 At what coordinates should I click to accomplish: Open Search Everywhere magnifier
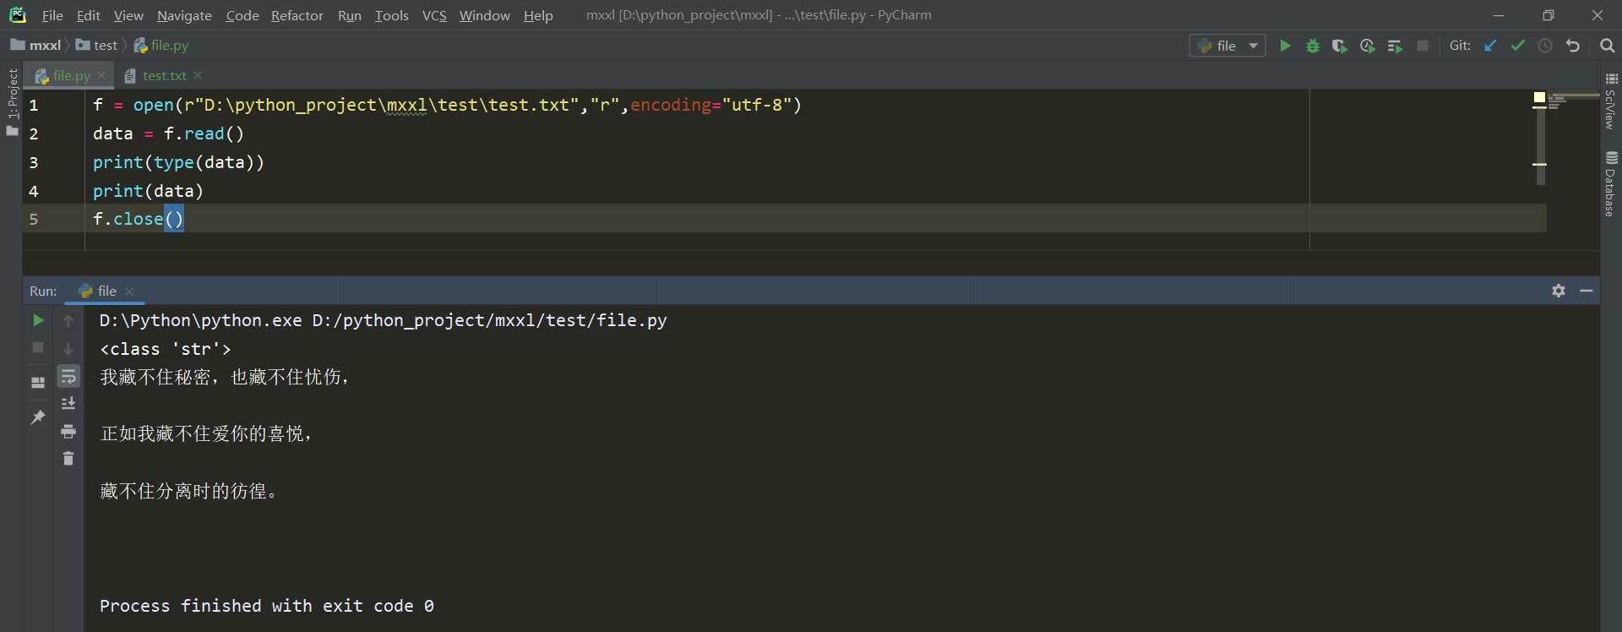tap(1607, 46)
